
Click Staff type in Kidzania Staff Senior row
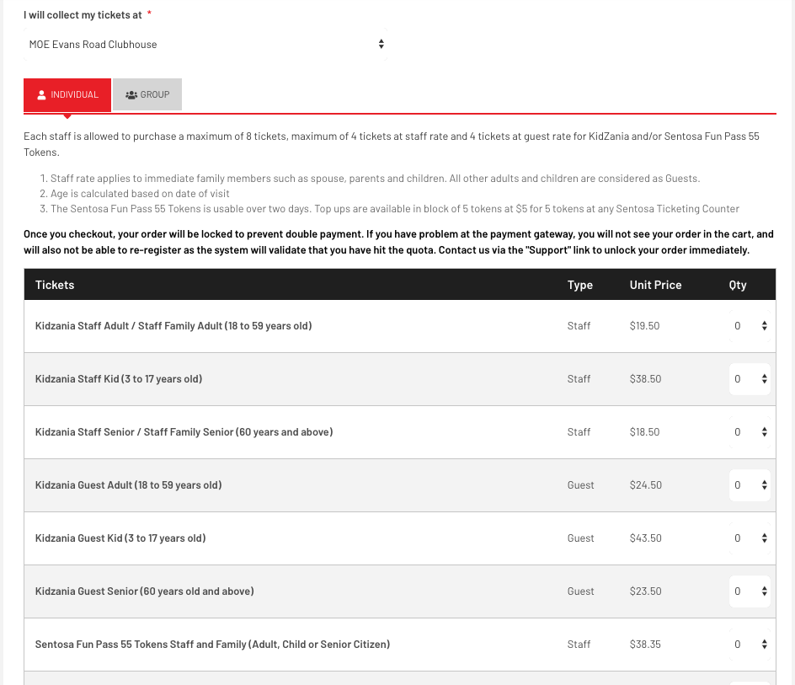579,431
